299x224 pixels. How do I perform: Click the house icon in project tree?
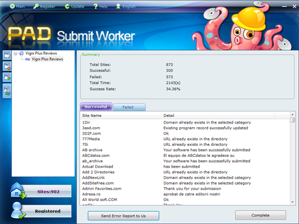[x=21, y=53]
